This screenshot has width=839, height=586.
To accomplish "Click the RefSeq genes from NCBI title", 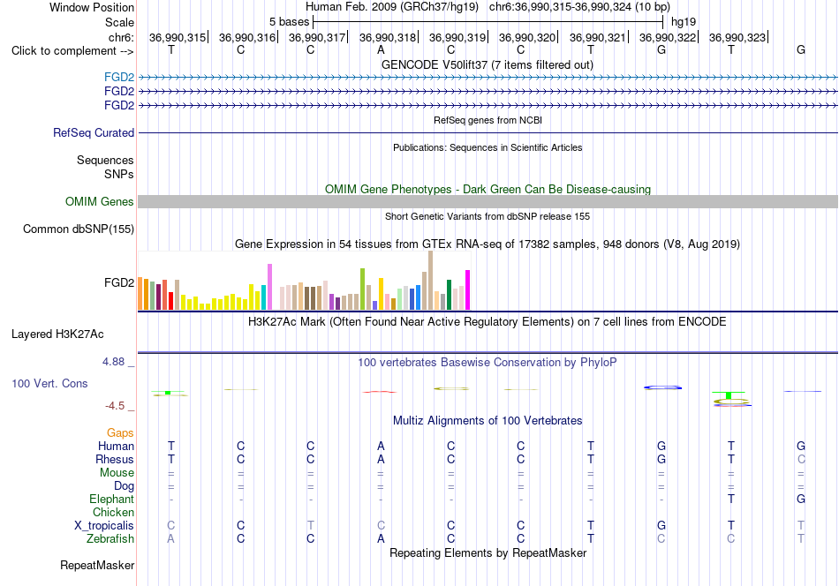I will 488,120.
